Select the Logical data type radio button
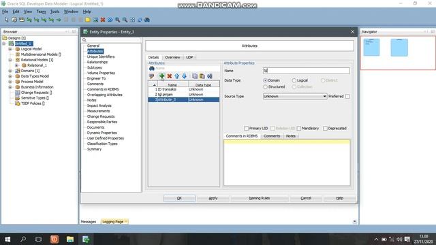436x245 pixels. [294, 80]
